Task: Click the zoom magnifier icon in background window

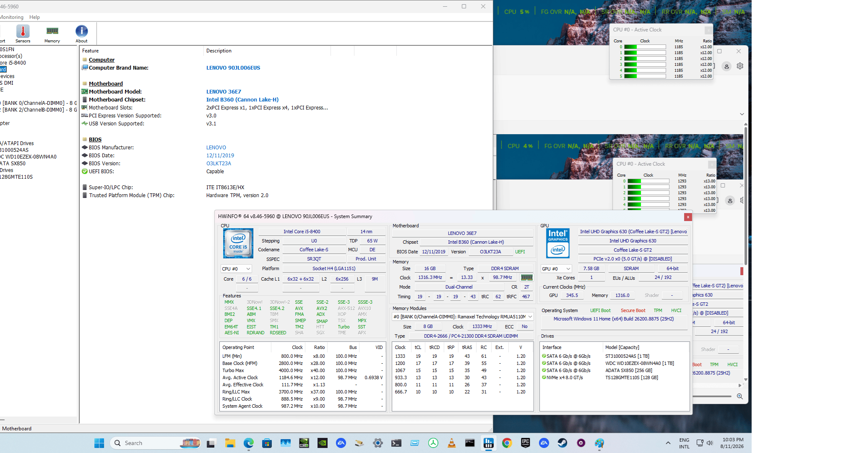Action: click(739, 396)
